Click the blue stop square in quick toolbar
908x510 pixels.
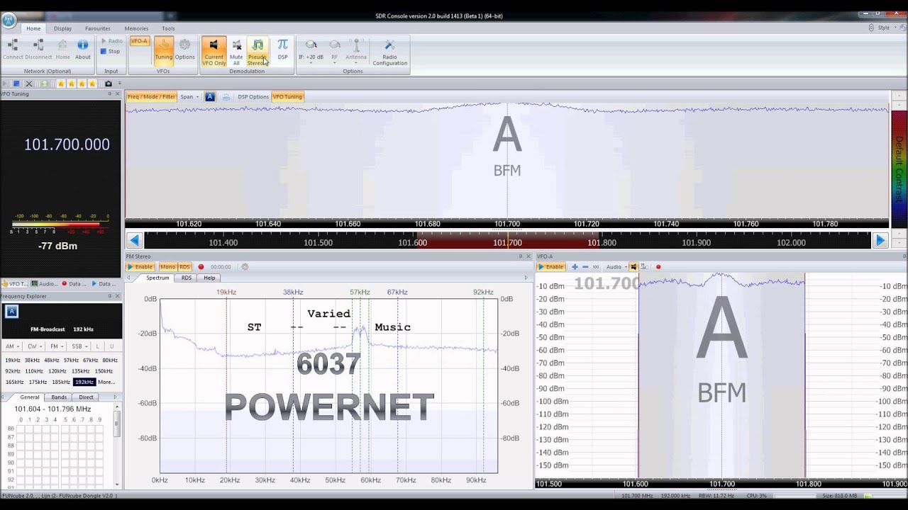[x=16, y=84]
